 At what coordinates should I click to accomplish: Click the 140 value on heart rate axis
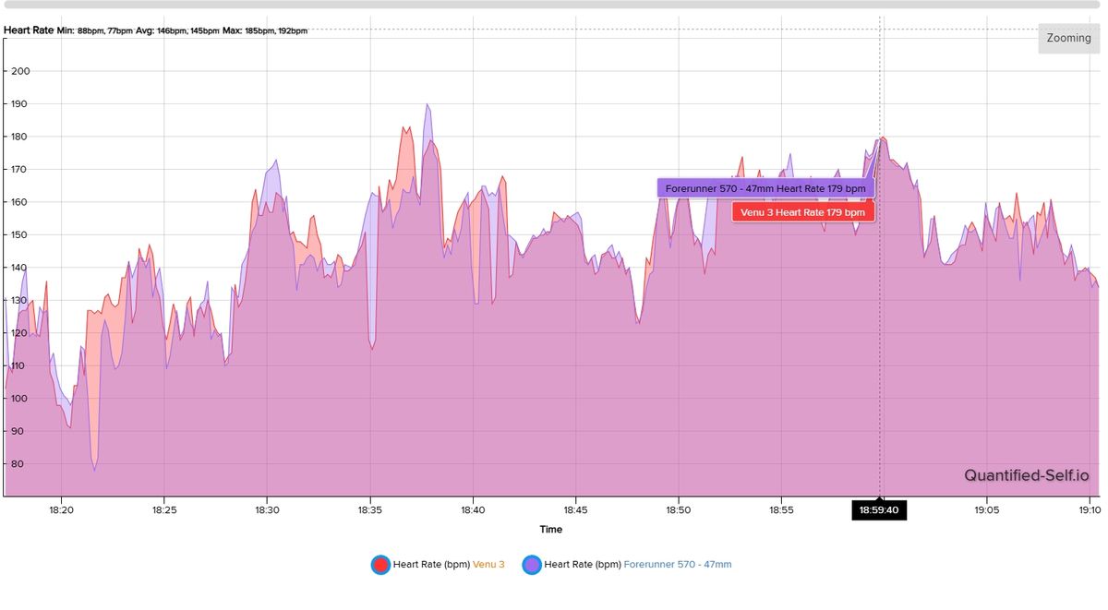click(x=19, y=268)
